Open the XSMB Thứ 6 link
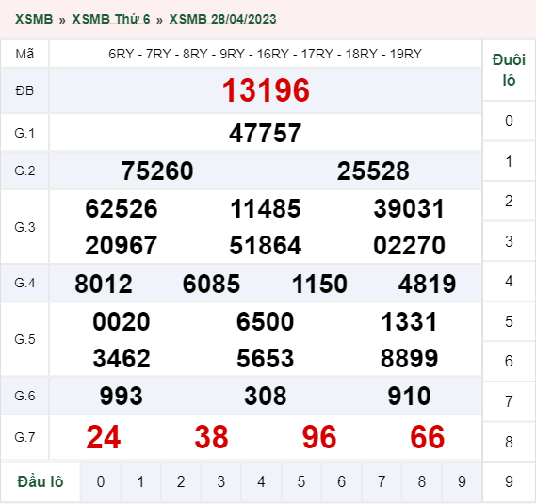 (x=111, y=19)
